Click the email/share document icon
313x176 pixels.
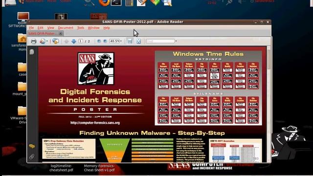click(x=43, y=41)
